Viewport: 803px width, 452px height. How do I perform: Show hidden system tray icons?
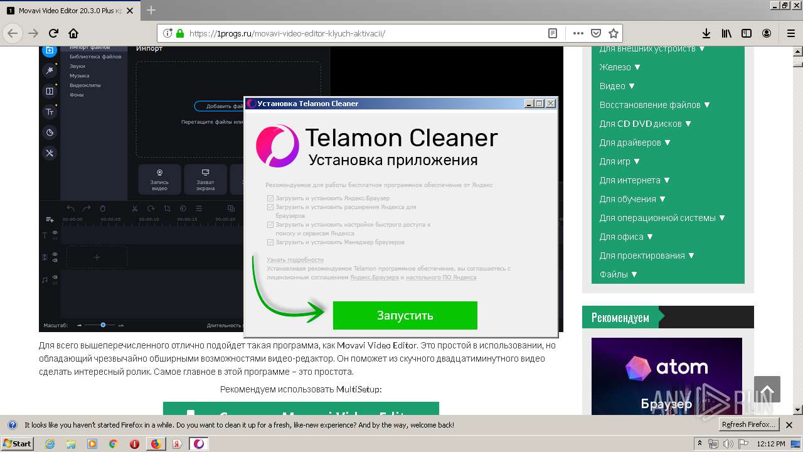tap(699, 444)
